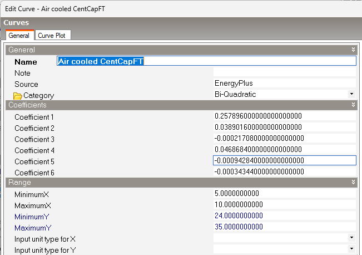Click the MinimumY value 24.0
The height and width of the screenshot is (255, 362).
[284, 216]
